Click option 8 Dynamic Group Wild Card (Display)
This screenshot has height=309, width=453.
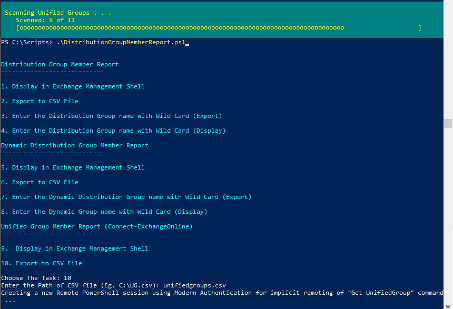click(104, 212)
